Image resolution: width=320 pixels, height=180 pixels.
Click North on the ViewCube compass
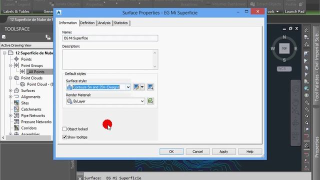tap(284, 37)
